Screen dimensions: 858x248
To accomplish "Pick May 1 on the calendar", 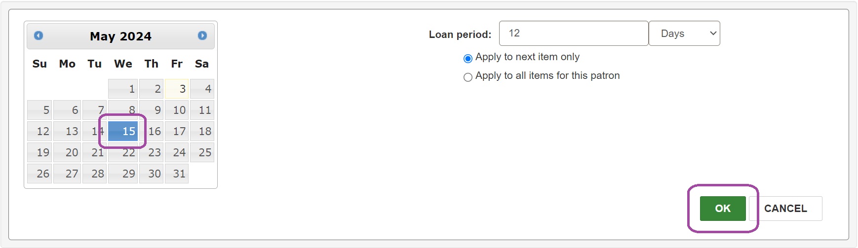I will pos(123,89).
